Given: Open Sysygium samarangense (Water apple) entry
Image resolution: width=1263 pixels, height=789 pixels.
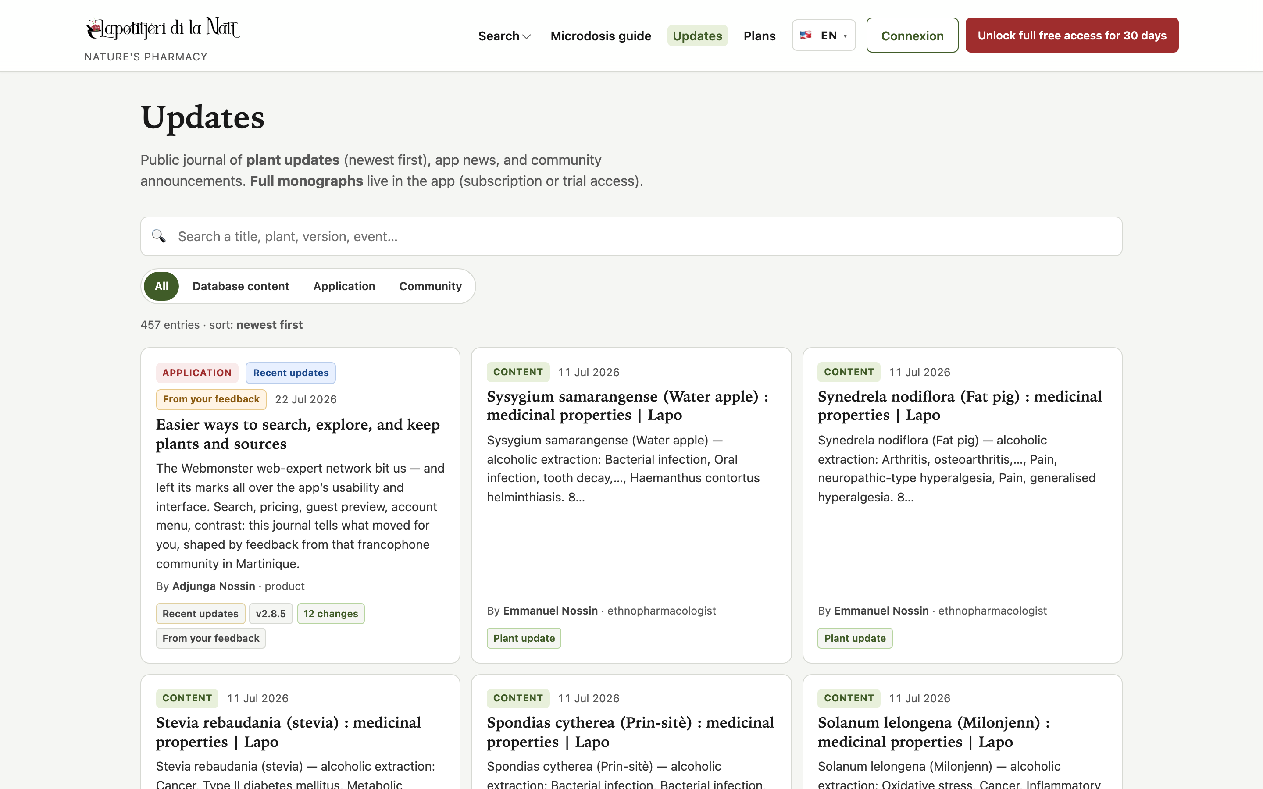Looking at the screenshot, I should (627, 405).
